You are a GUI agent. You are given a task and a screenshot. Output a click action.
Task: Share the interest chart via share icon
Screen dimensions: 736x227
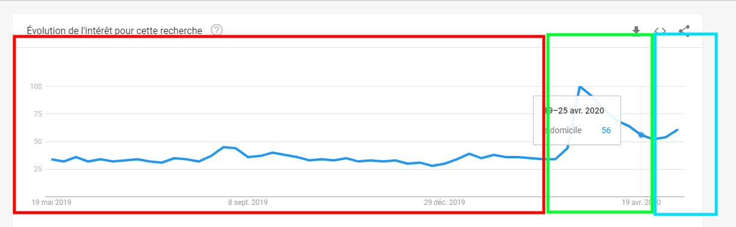[x=684, y=30]
